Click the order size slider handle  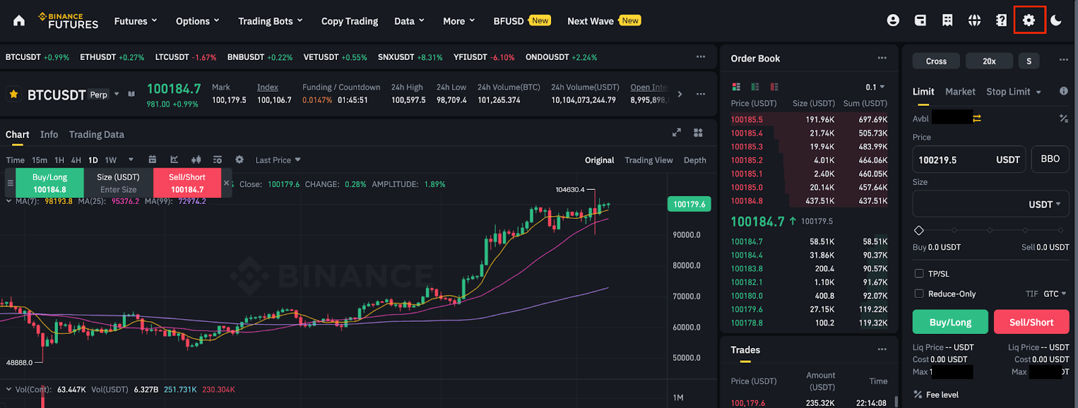(x=919, y=230)
